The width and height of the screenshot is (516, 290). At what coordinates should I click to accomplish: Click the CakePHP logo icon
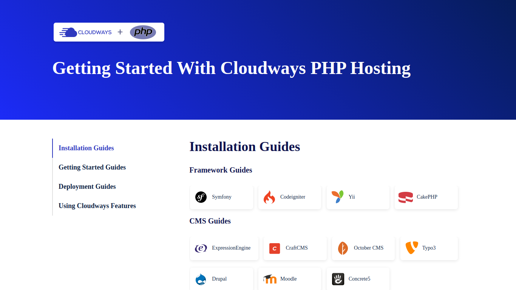pyautogui.click(x=406, y=197)
